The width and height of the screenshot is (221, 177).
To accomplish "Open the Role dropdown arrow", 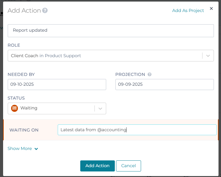I will tap(208, 56).
